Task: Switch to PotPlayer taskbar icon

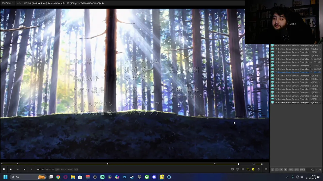Action: coord(161,177)
